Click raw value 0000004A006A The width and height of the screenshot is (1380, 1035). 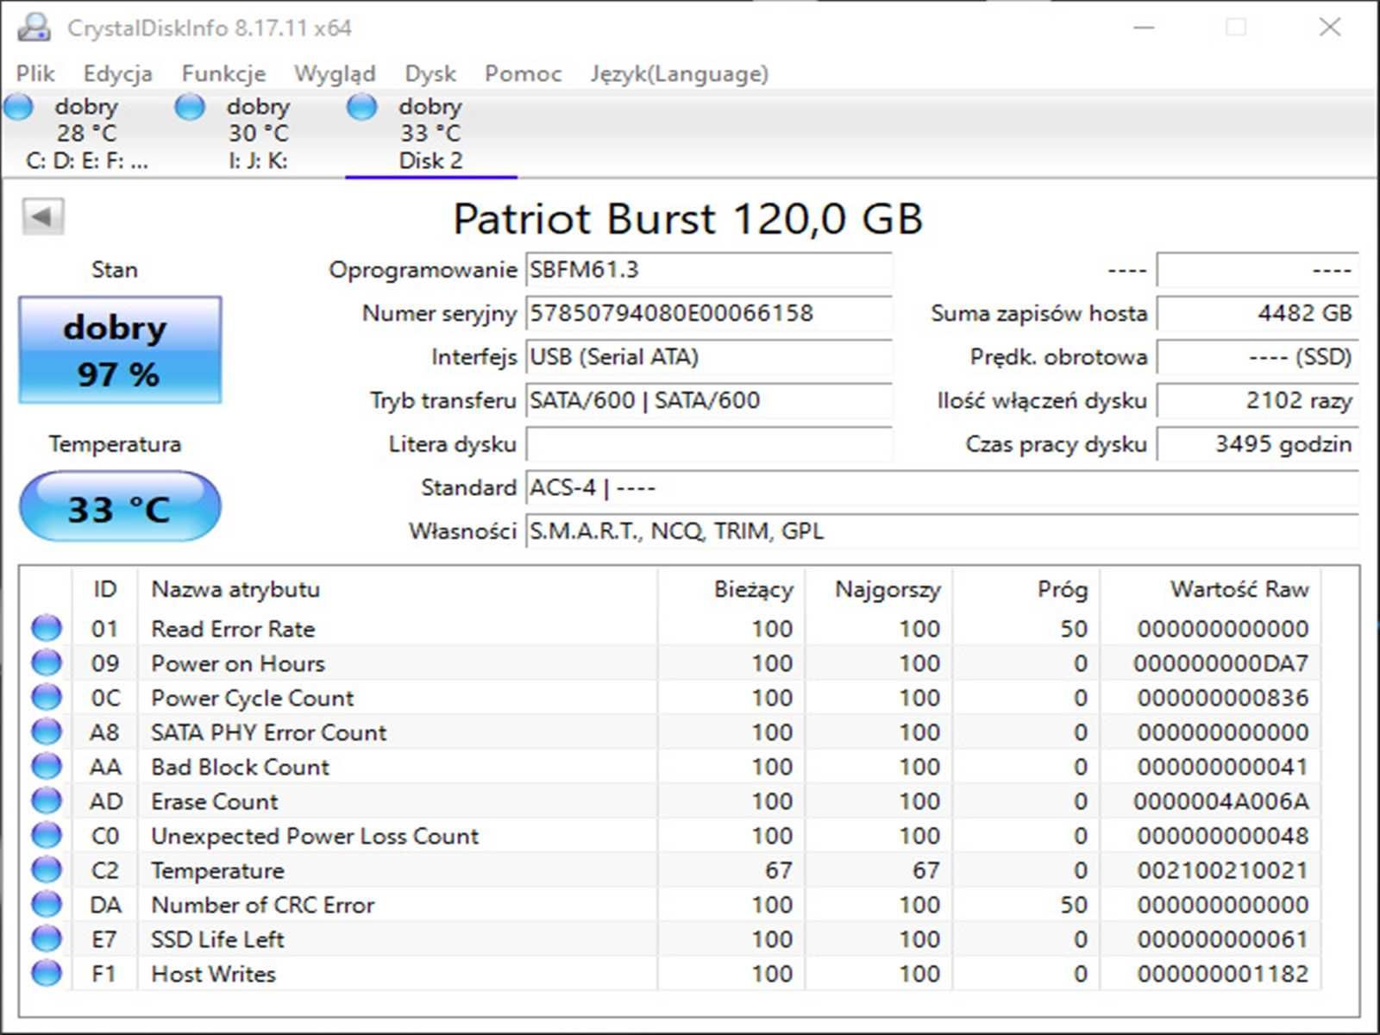tap(1220, 801)
